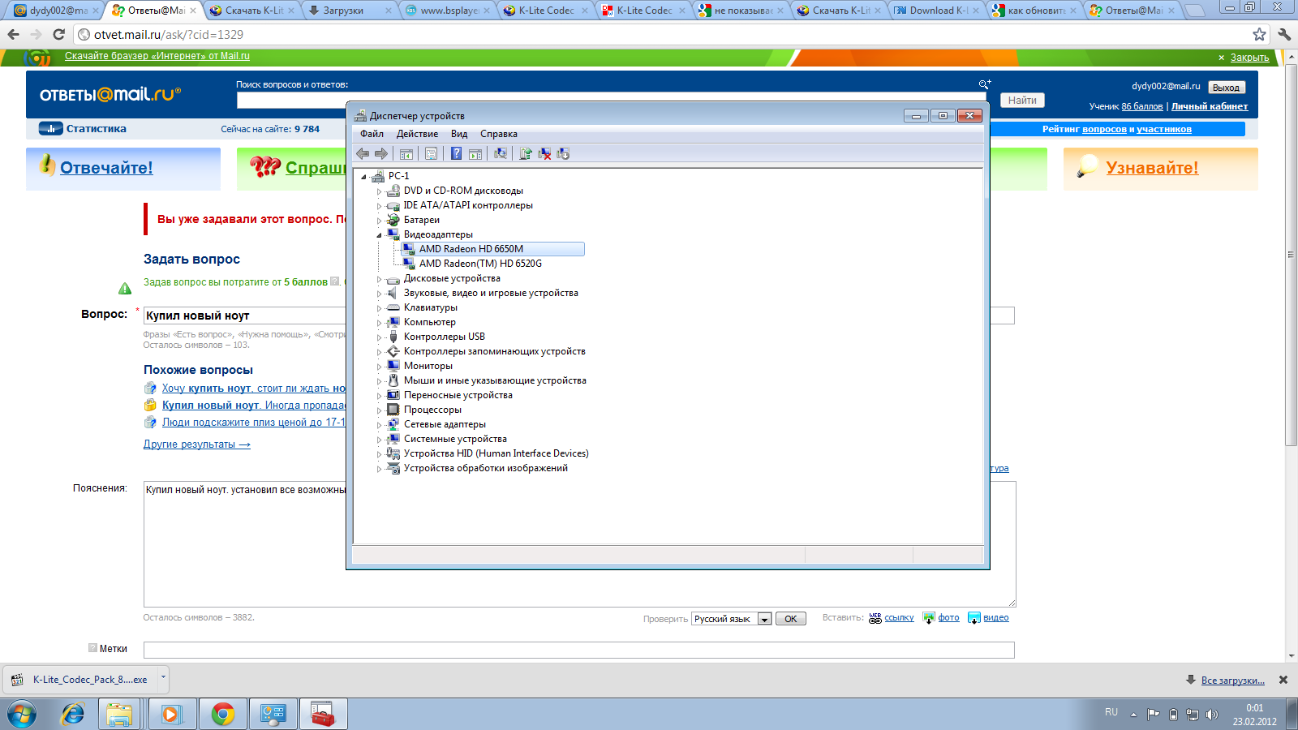Click the volume speaker icon in system tray

pos(1212,715)
